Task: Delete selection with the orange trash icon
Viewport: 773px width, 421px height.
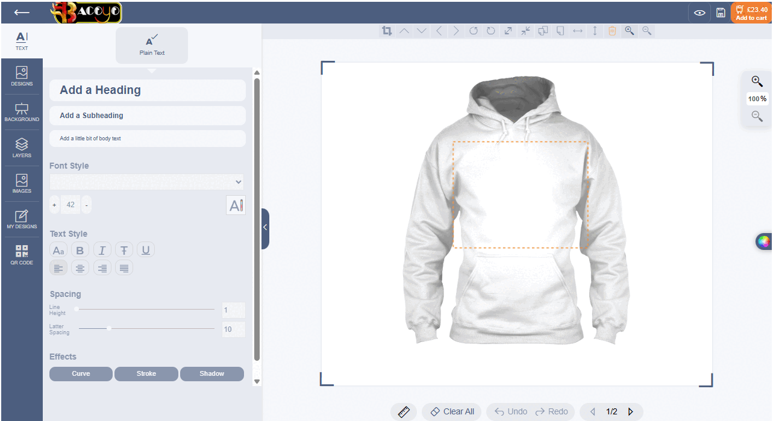Action: pos(612,31)
